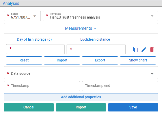The width and height of the screenshot is (162, 113).
Task: Click Add additional properties
Action: pos(81,97)
